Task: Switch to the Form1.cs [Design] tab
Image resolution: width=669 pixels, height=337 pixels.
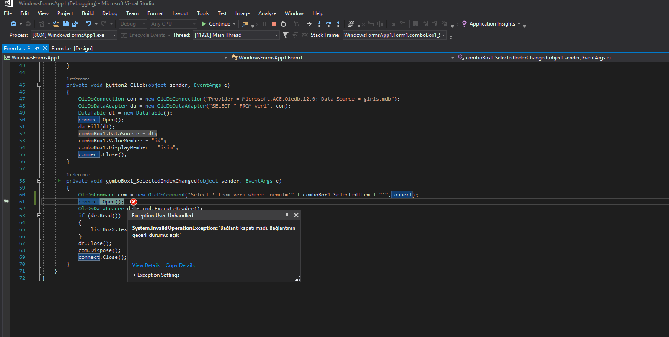Action: coord(72,49)
